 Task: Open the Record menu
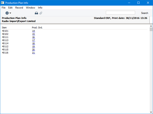19,8
